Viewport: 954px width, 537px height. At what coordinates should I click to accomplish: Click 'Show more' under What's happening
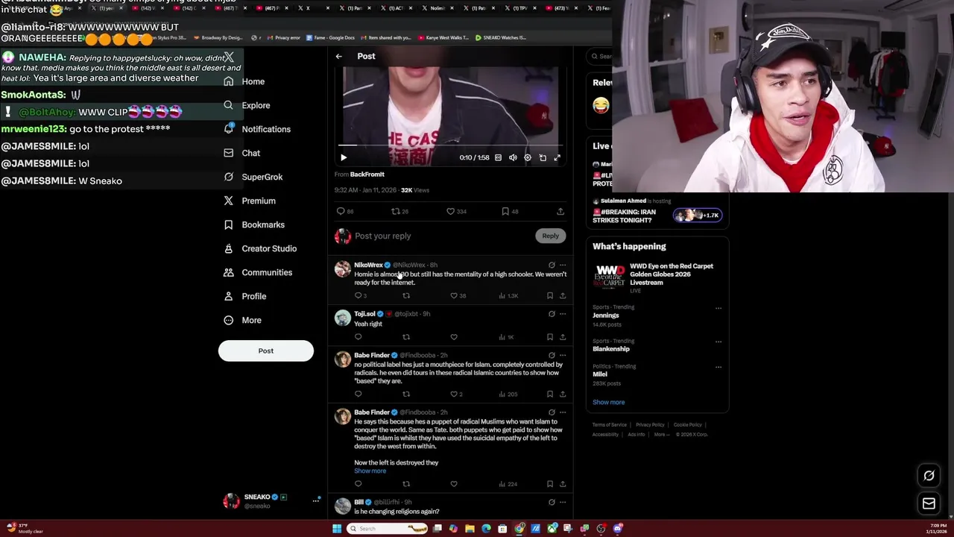pos(608,402)
